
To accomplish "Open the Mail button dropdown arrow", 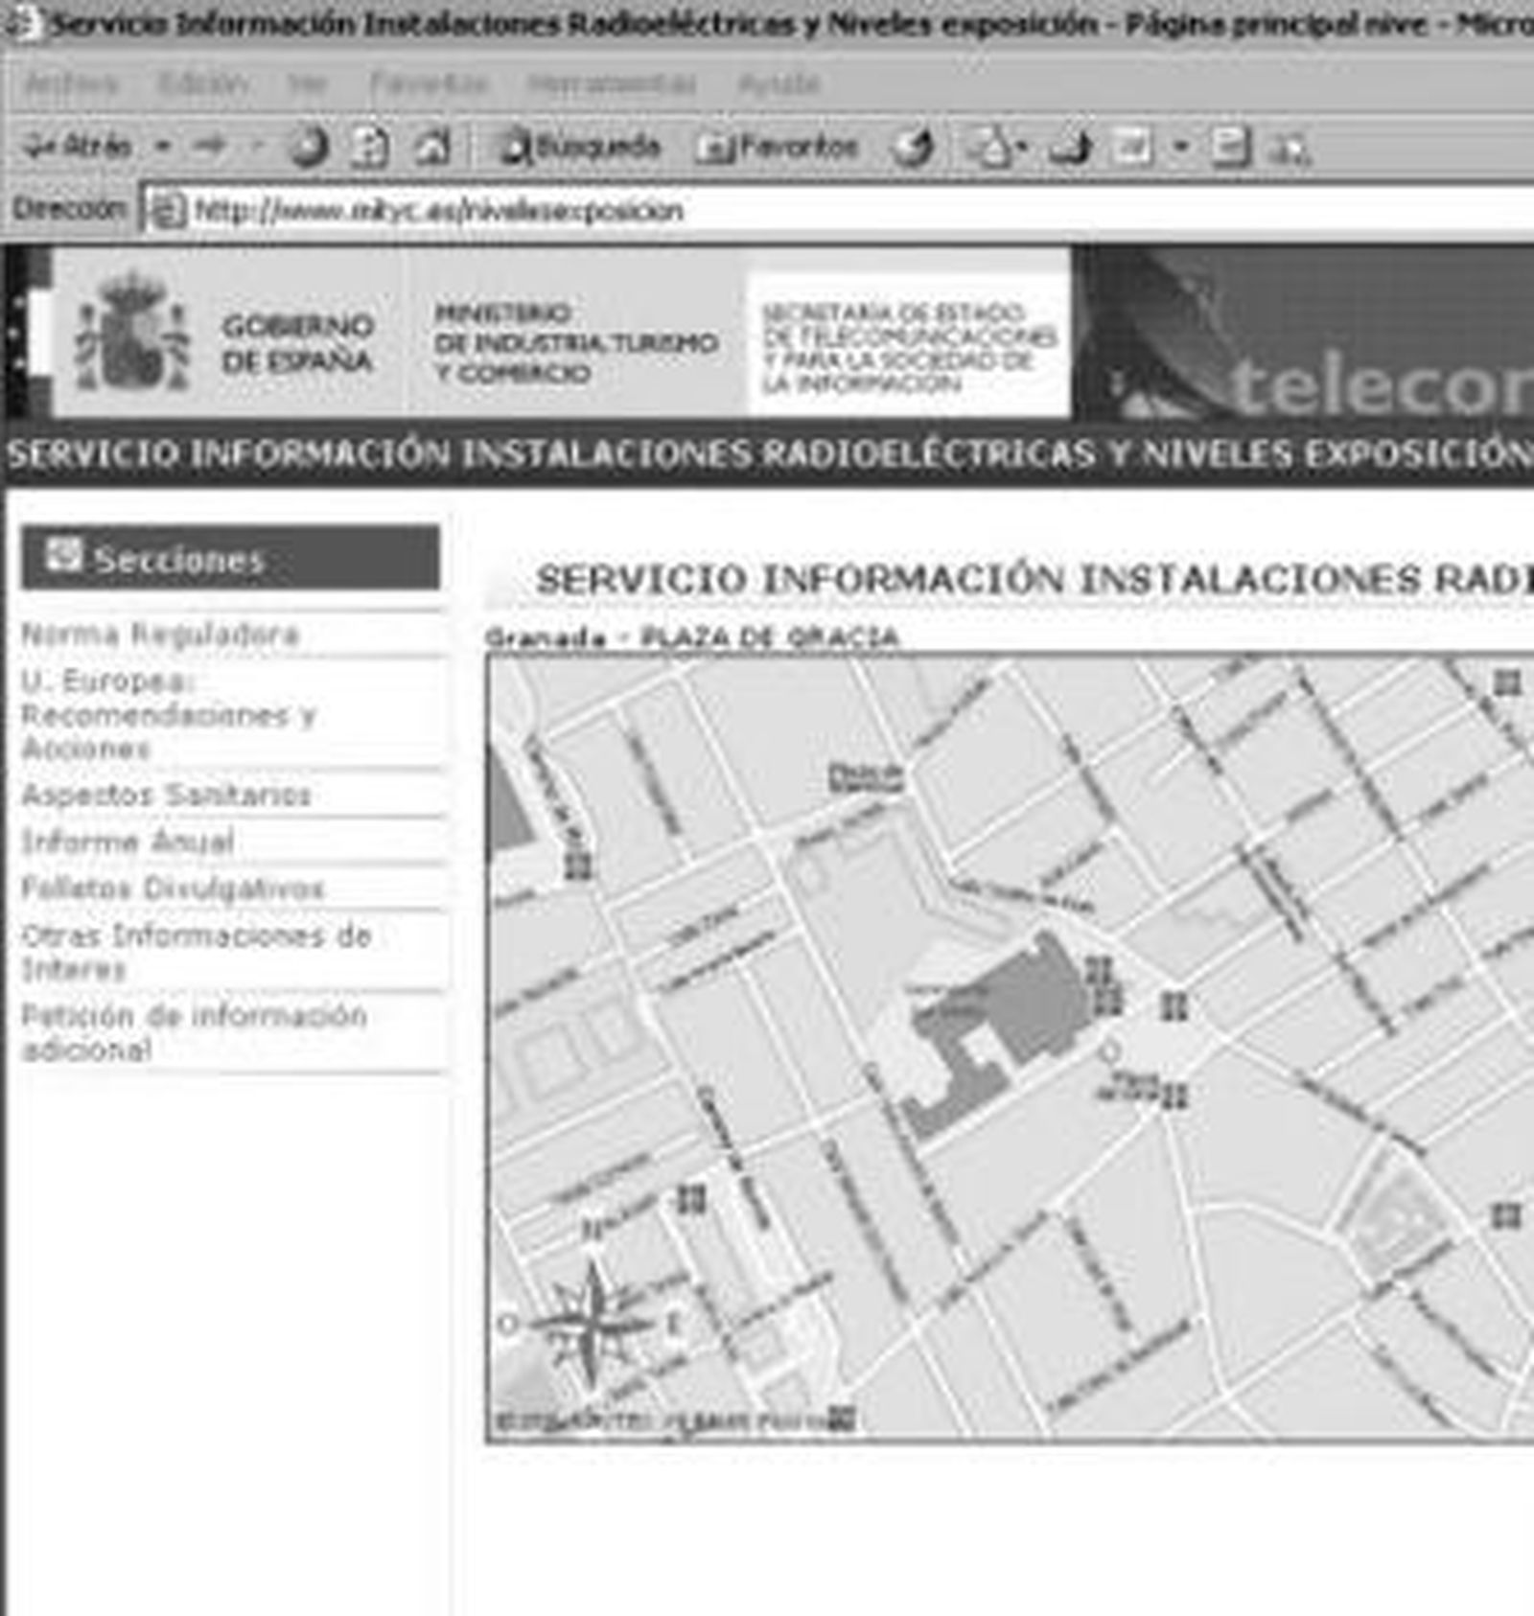I will (1022, 148).
